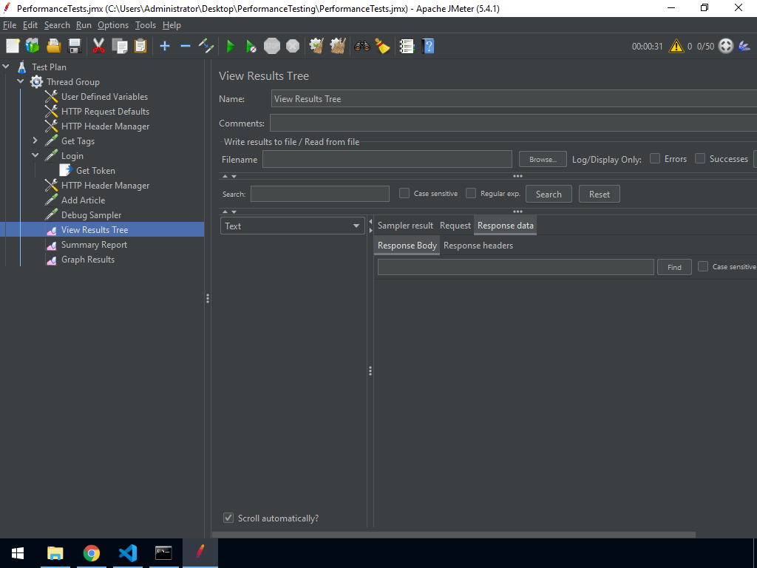The width and height of the screenshot is (757, 568).
Task: Open the Run menu
Action: [x=84, y=25]
